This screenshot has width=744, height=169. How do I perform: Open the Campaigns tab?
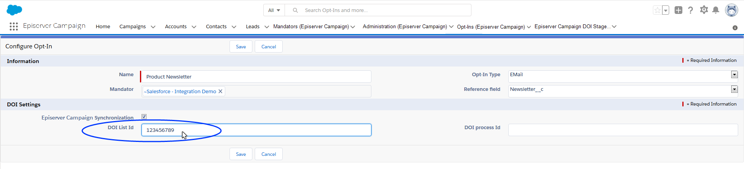click(x=133, y=27)
